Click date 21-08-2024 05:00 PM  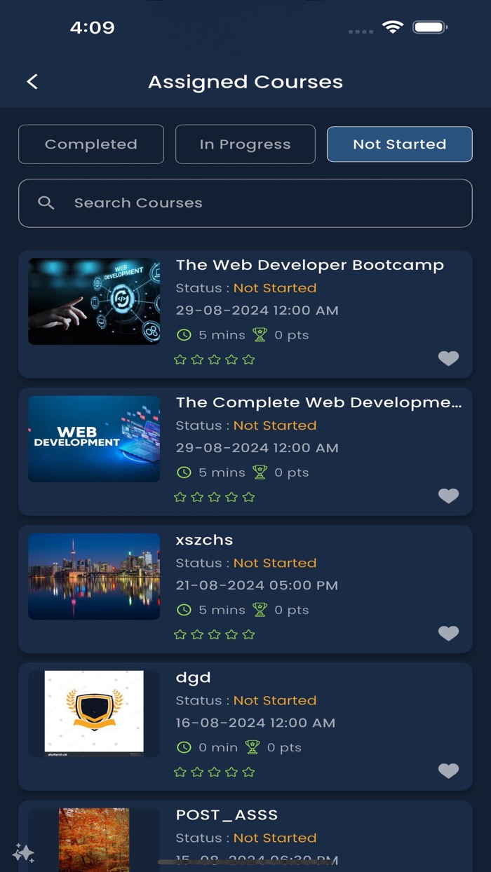(x=257, y=585)
